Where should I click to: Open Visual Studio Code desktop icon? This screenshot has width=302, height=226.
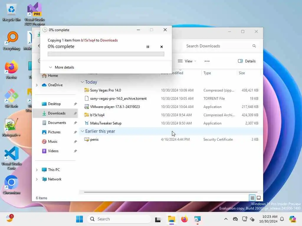(x=12, y=158)
